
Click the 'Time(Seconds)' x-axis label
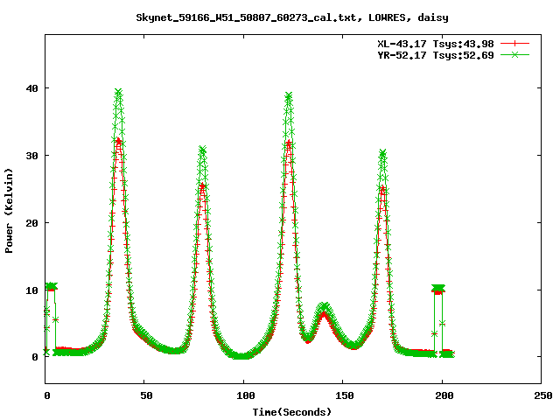[x=292, y=412]
